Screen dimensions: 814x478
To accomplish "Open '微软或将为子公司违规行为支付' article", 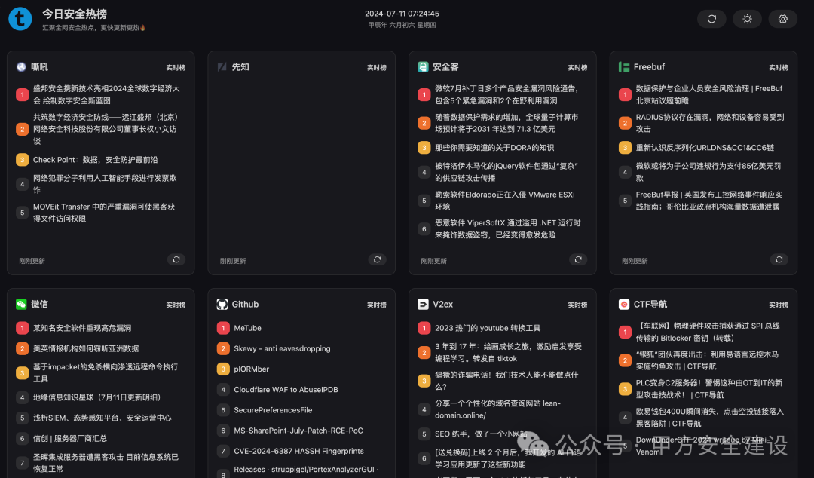I will (708, 172).
